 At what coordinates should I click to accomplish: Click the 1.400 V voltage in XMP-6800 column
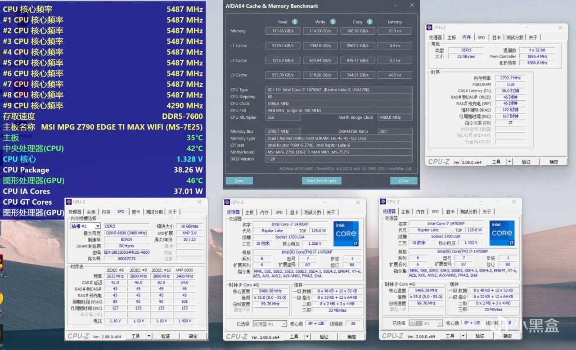(x=184, y=321)
